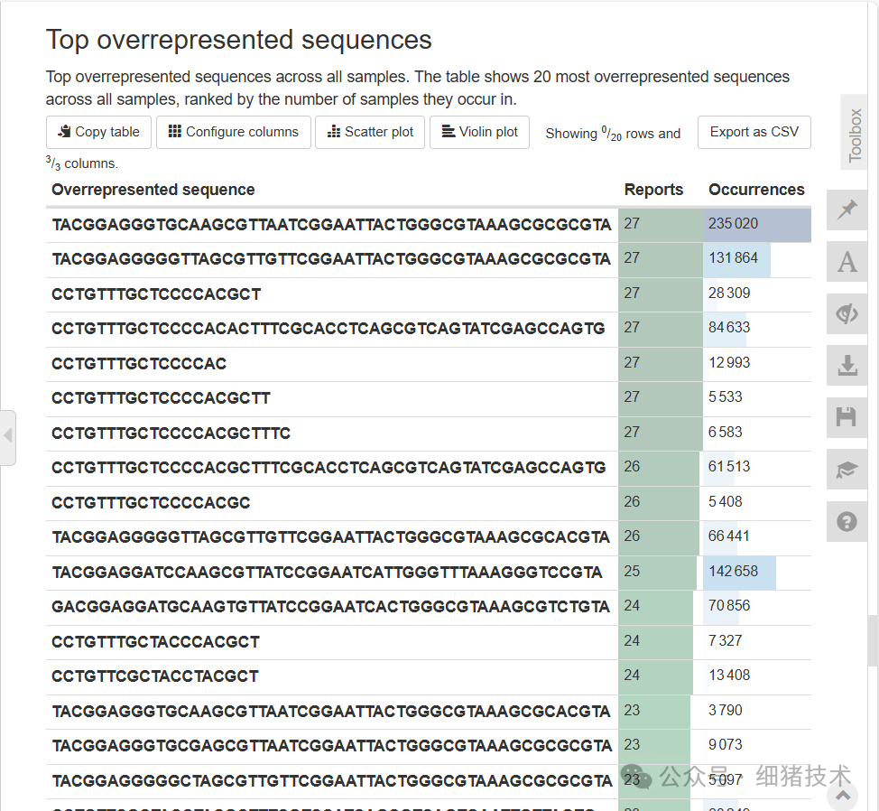Click the 235 020 occurrences bar cell
Image resolution: width=879 pixels, height=811 pixels.
pyautogui.click(x=756, y=224)
